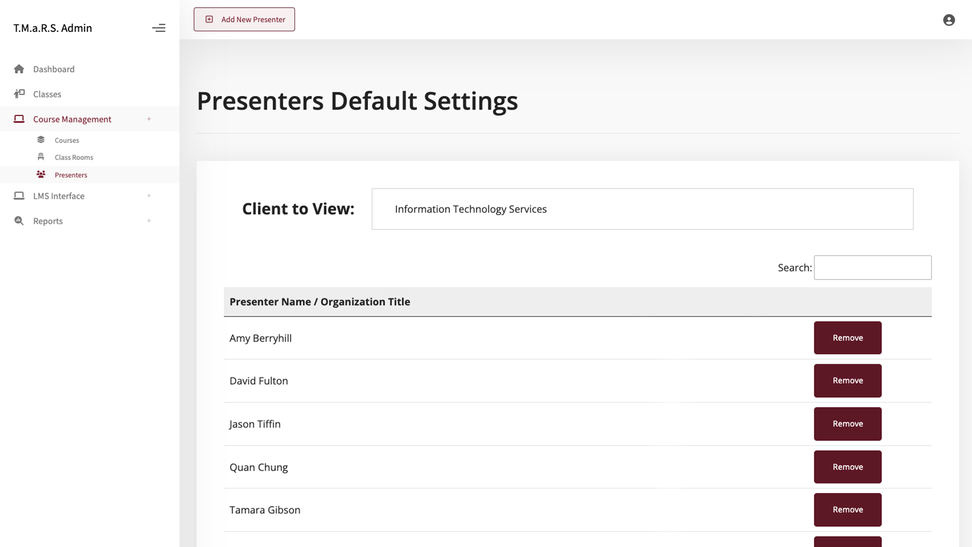
Task: Select Amy Berryhill name text
Action: (x=260, y=338)
